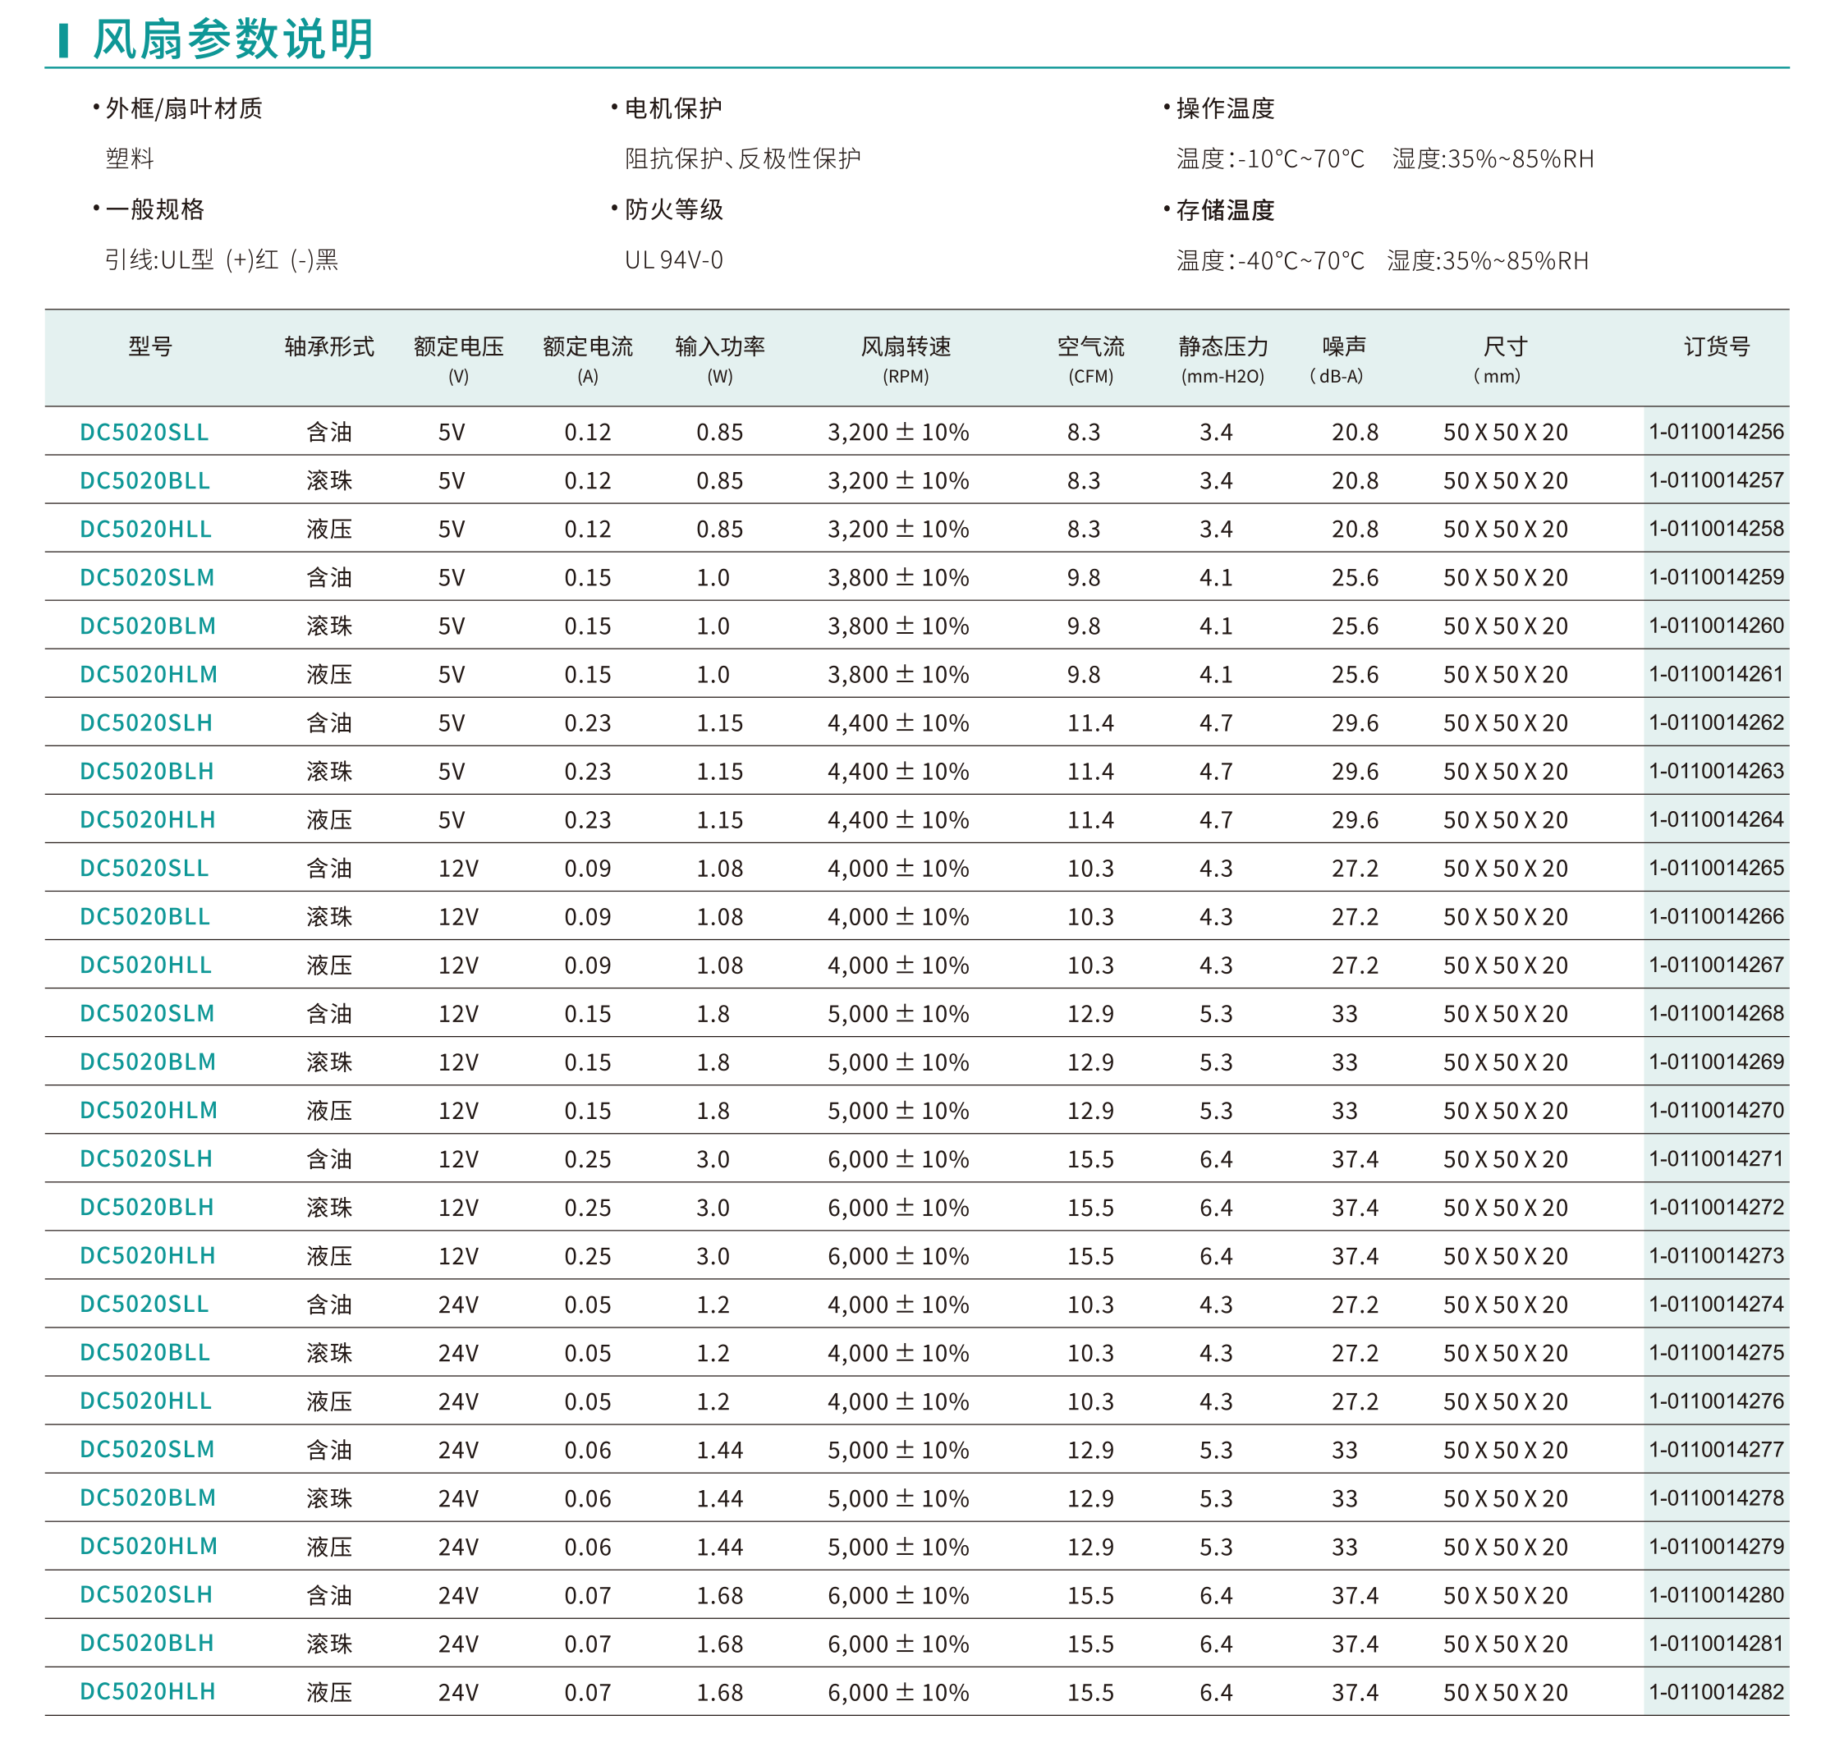Click the heading 风扇参数说明
The image size is (1844, 1761).
tap(234, 39)
